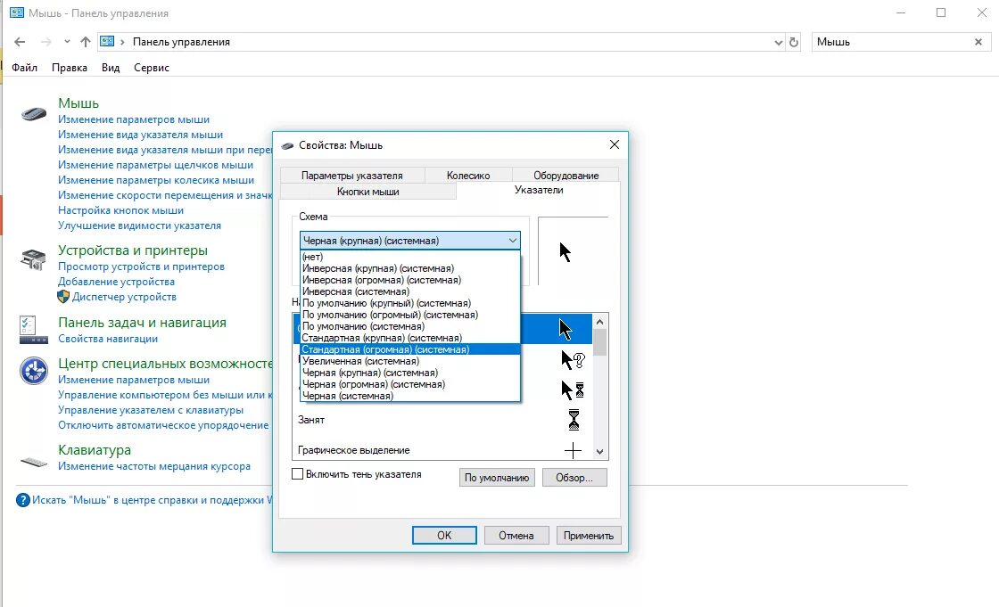Select the Указатели tab
The image size is (999, 607).
coord(539,190)
